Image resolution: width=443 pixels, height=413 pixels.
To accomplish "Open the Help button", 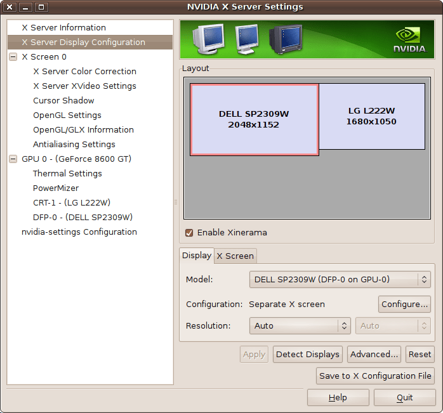I will pos(338,398).
